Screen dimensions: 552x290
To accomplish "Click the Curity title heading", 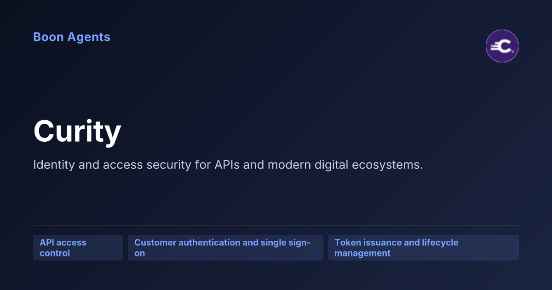I will (77, 132).
